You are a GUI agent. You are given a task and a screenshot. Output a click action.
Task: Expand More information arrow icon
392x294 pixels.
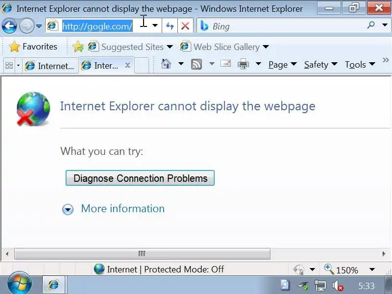click(x=68, y=210)
